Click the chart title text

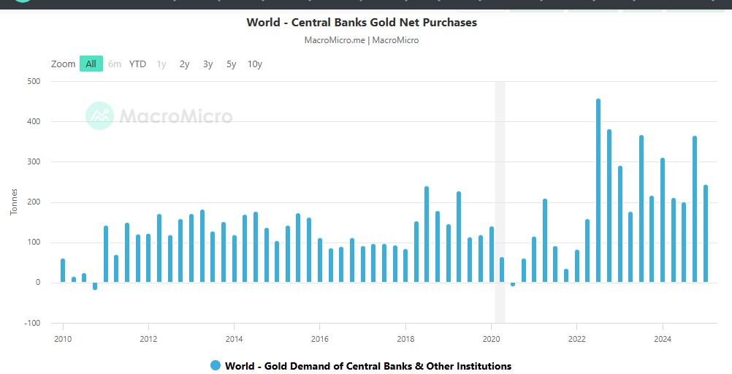pos(362,23)
